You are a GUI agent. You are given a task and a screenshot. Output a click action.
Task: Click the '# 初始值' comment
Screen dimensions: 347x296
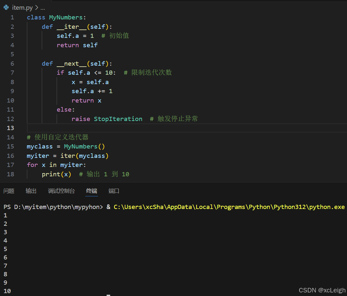tap(115, 36)
